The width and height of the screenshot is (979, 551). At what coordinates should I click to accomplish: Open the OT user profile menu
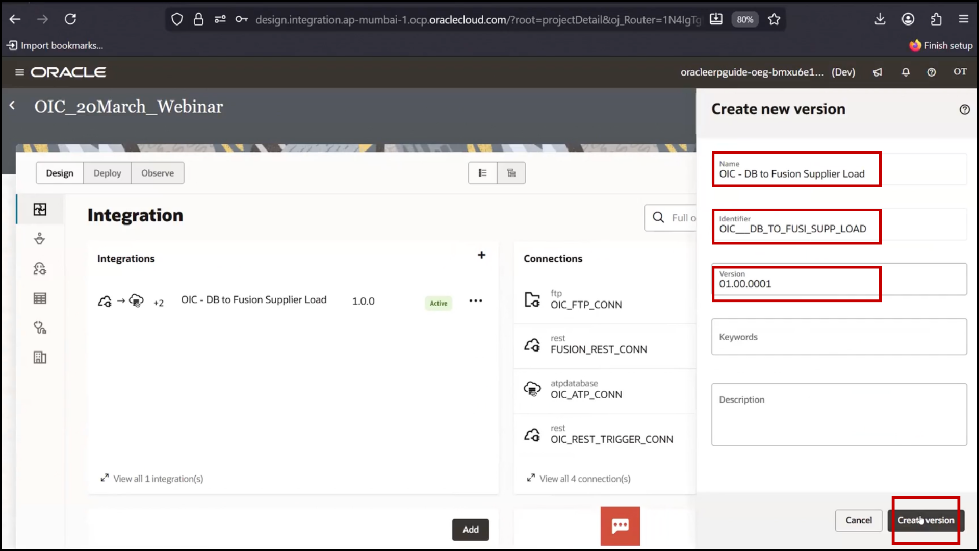tap(960, 71)
